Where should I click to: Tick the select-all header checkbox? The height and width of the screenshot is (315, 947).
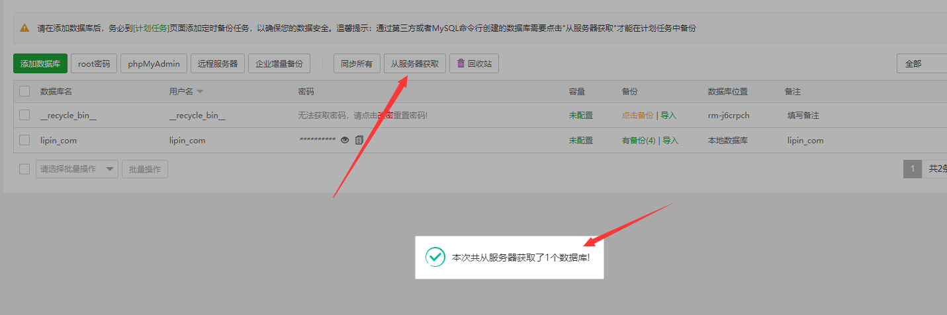point(24,91)
